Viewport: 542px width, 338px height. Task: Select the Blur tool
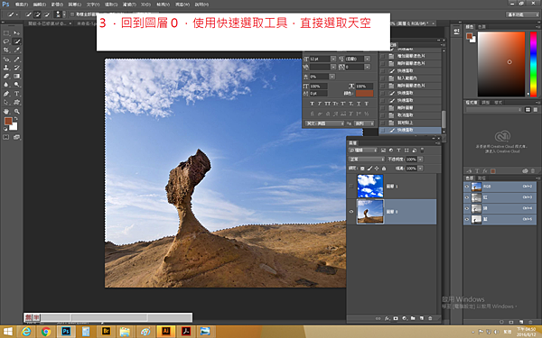[x=6, y=85]
